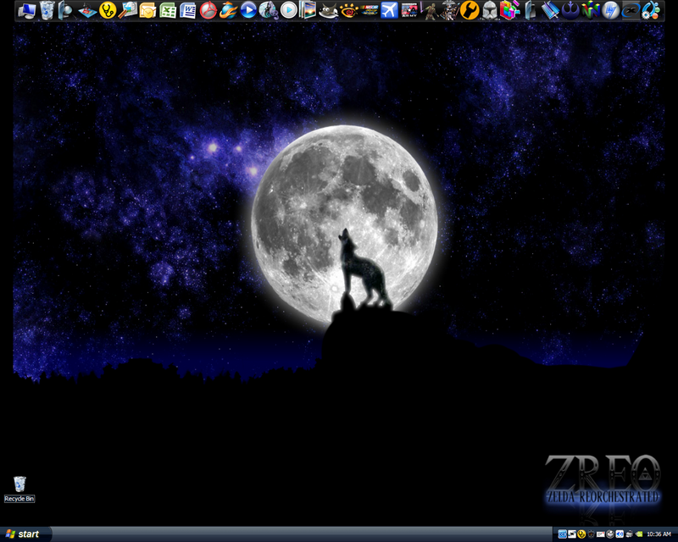Launch the Jedi with lightsaber game icon
The height and width of the screenshot is (542, 678).
tap(430, 10)
